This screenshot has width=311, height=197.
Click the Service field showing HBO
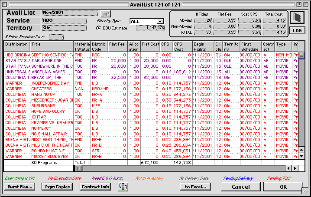click(x=65, y=20)
